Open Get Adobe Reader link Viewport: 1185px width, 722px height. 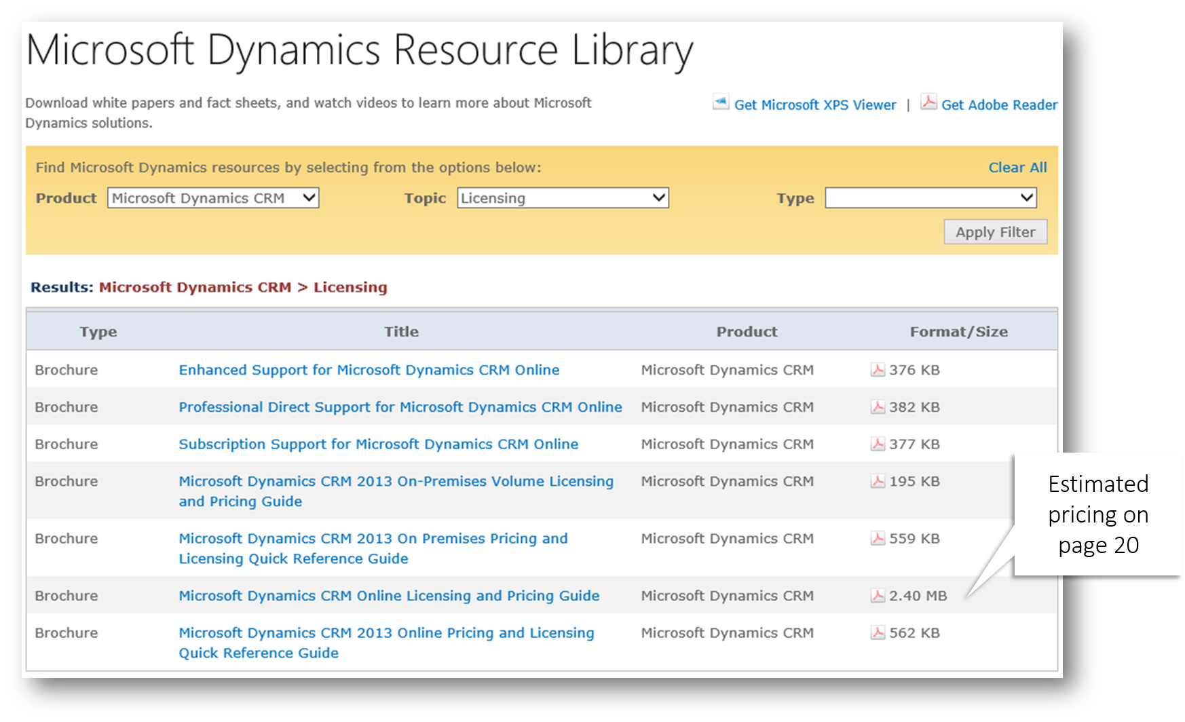coord(999,105)
